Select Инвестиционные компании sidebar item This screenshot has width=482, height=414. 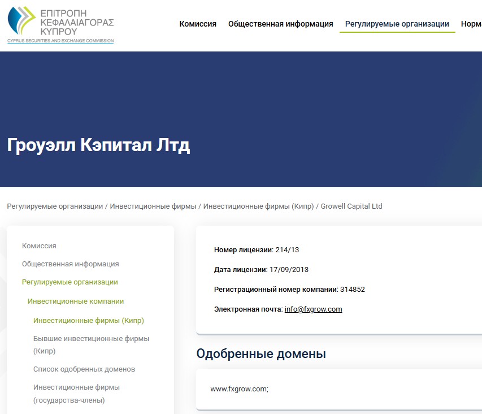point(76,301)
